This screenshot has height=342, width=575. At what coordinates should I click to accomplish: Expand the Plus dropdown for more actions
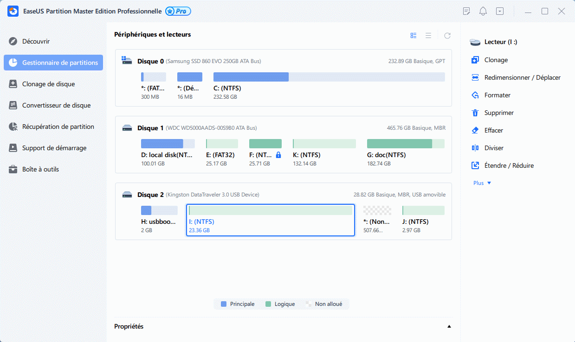click(x=482, y=183)
